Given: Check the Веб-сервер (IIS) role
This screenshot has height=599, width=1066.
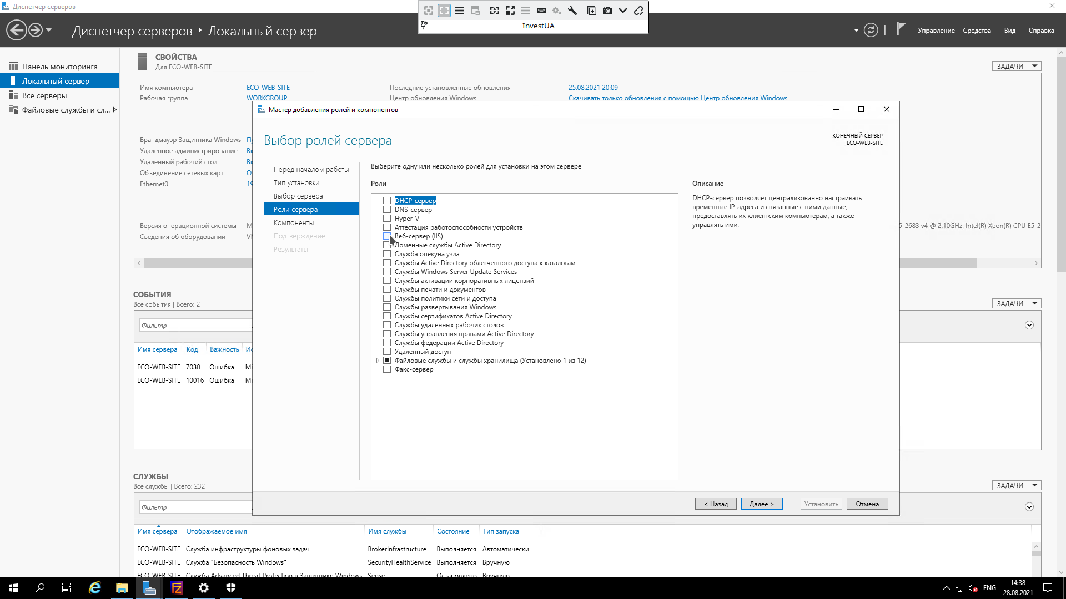Looking at the screenshot, I should [387, 236].
